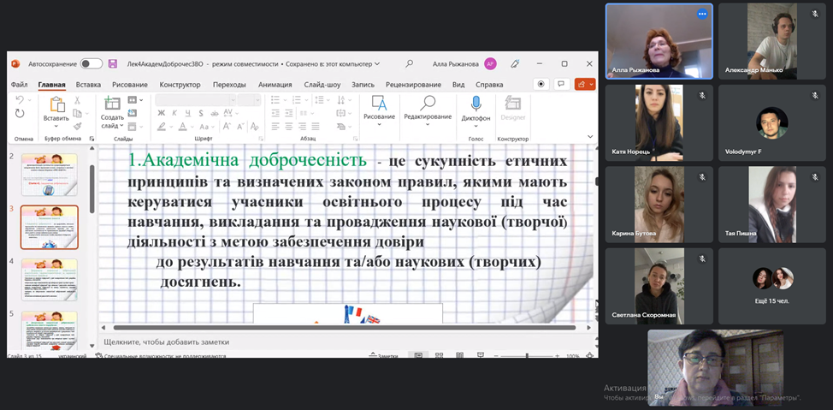Viewport: 833px width, 410px height.
Task: Click the Save floppy disk icon
Action: point(112,63)
